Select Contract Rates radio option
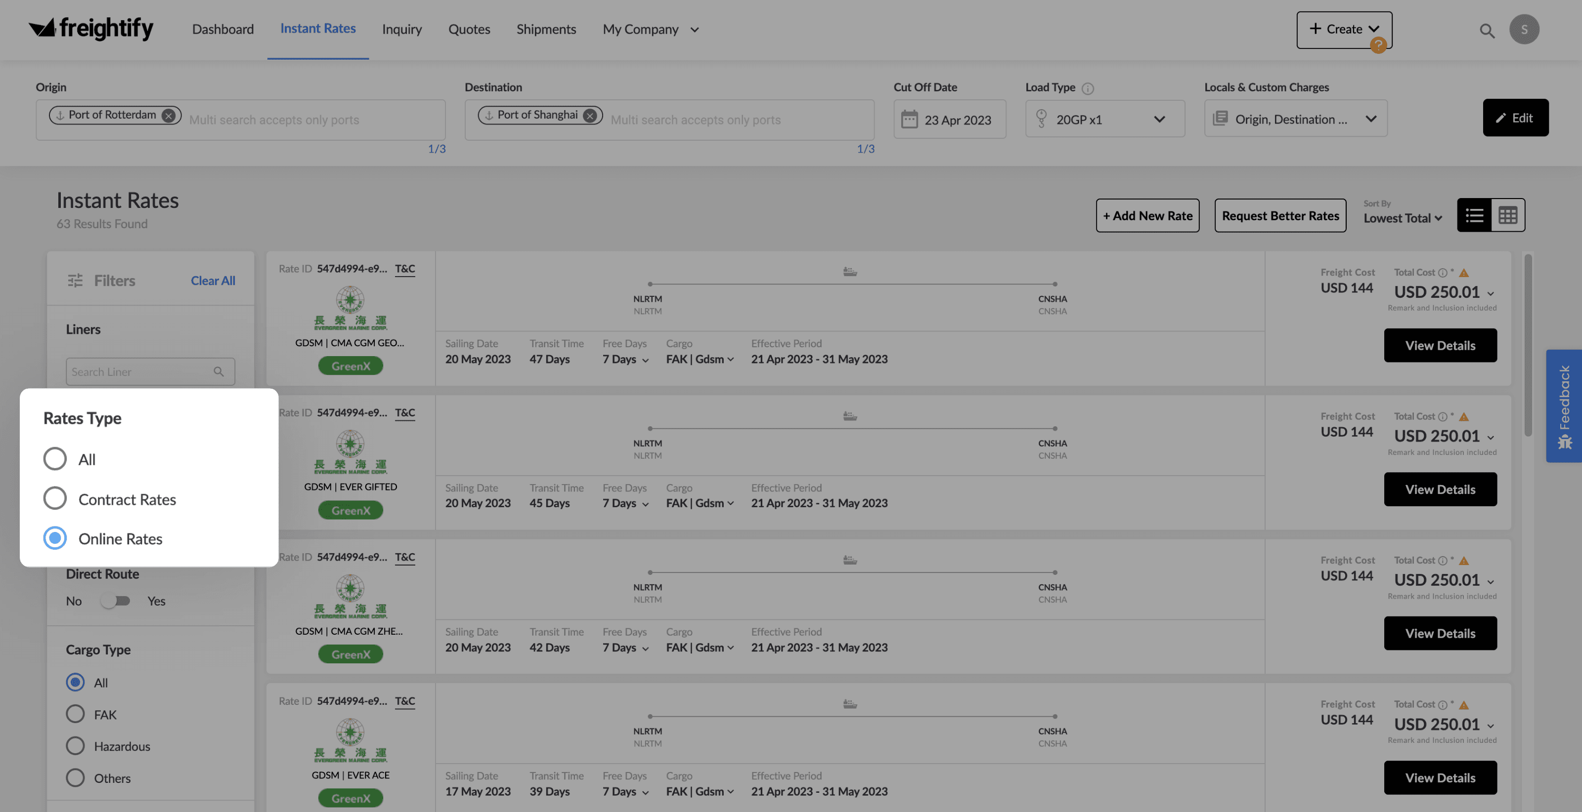 [55, 498]
